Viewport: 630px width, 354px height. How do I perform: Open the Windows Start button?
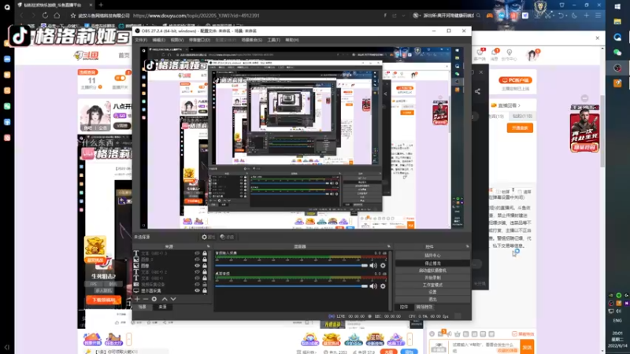617,6
